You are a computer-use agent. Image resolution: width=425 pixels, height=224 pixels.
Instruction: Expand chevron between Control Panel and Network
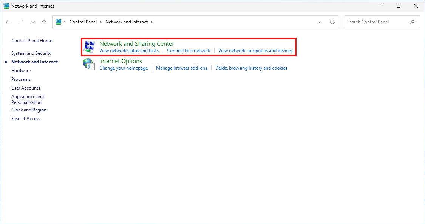coord(101,22)
